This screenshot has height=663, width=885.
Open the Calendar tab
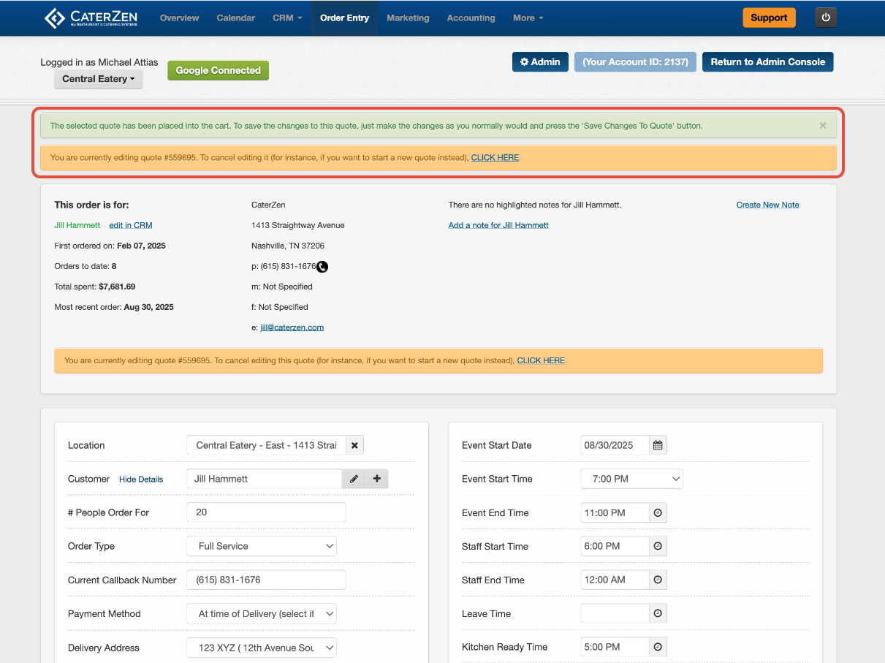click(236, 18)
